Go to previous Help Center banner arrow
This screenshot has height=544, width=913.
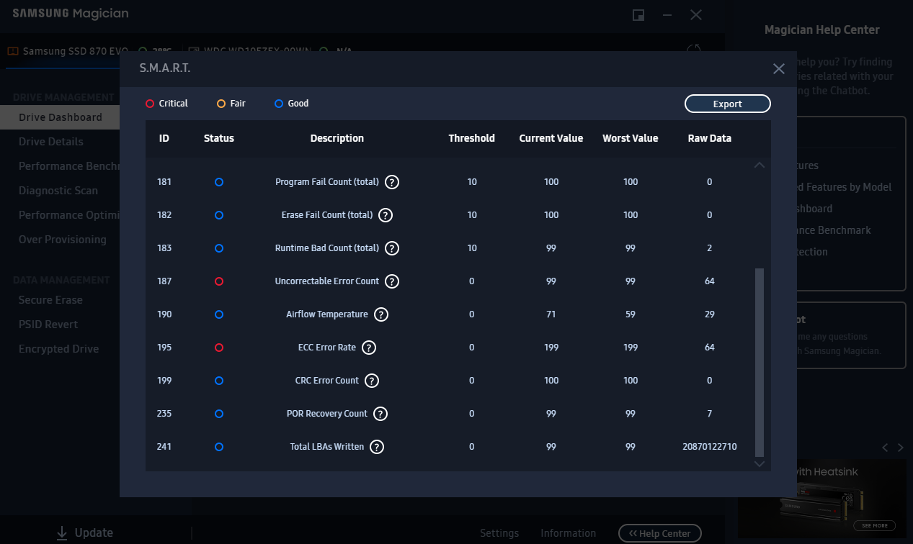(886, 448)
